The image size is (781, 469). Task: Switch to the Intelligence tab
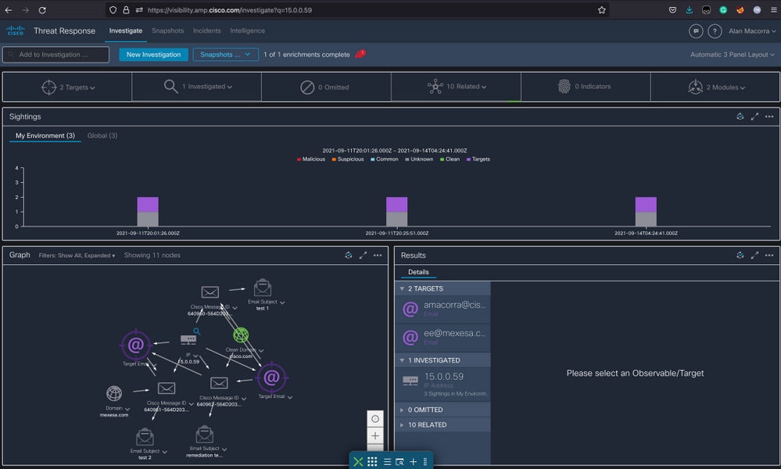click(x=248, y=30)
